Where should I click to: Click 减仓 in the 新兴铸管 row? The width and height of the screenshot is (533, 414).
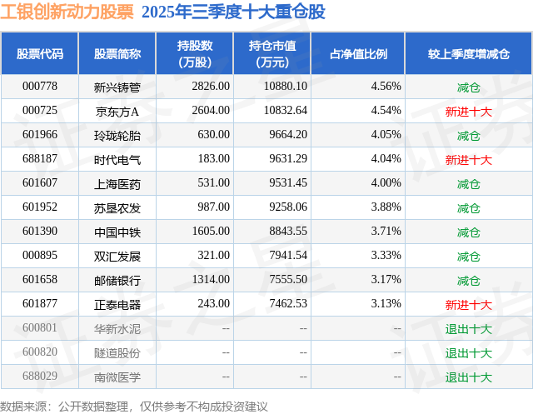tap(469, 87)
